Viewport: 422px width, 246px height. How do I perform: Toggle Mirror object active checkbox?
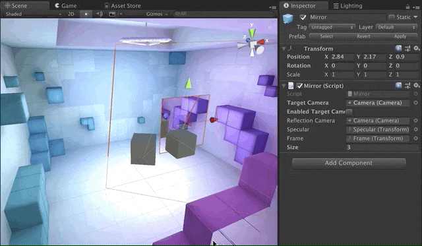[x=303, y=18]
